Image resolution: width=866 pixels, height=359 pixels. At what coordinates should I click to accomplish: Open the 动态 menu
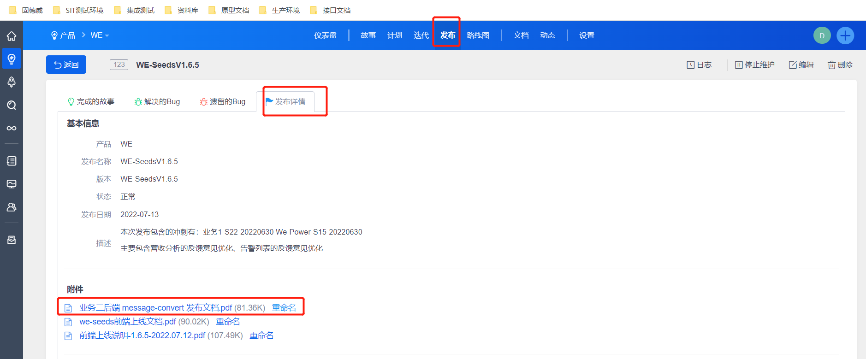coord(547,35)
